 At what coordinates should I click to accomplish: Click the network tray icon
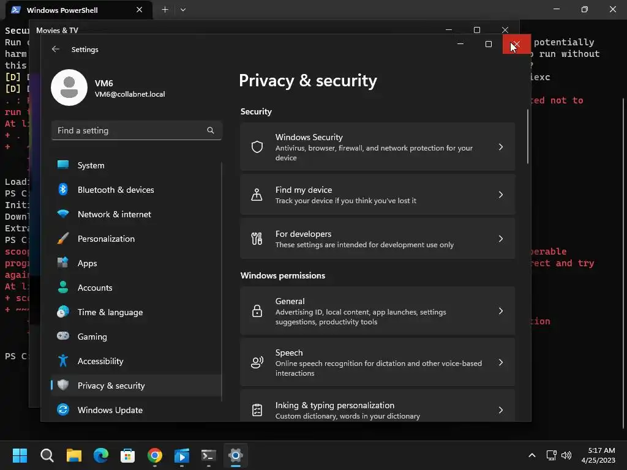coord(552,455)
